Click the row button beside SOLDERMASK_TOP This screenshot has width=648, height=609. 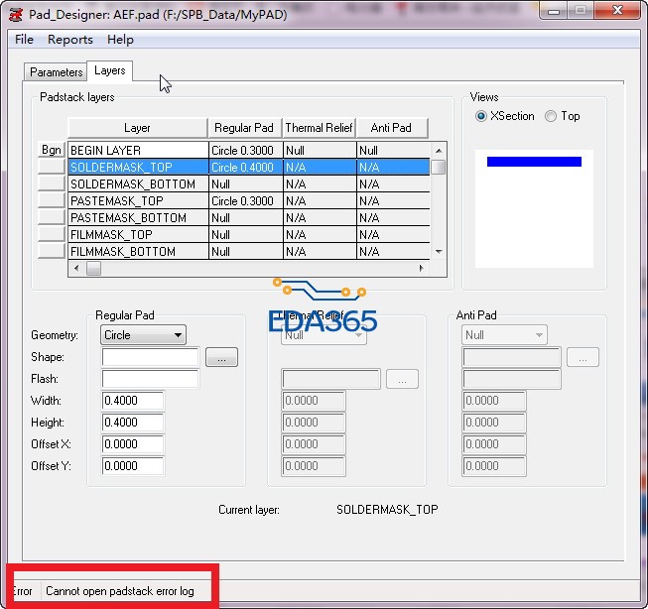coord(52,167)
